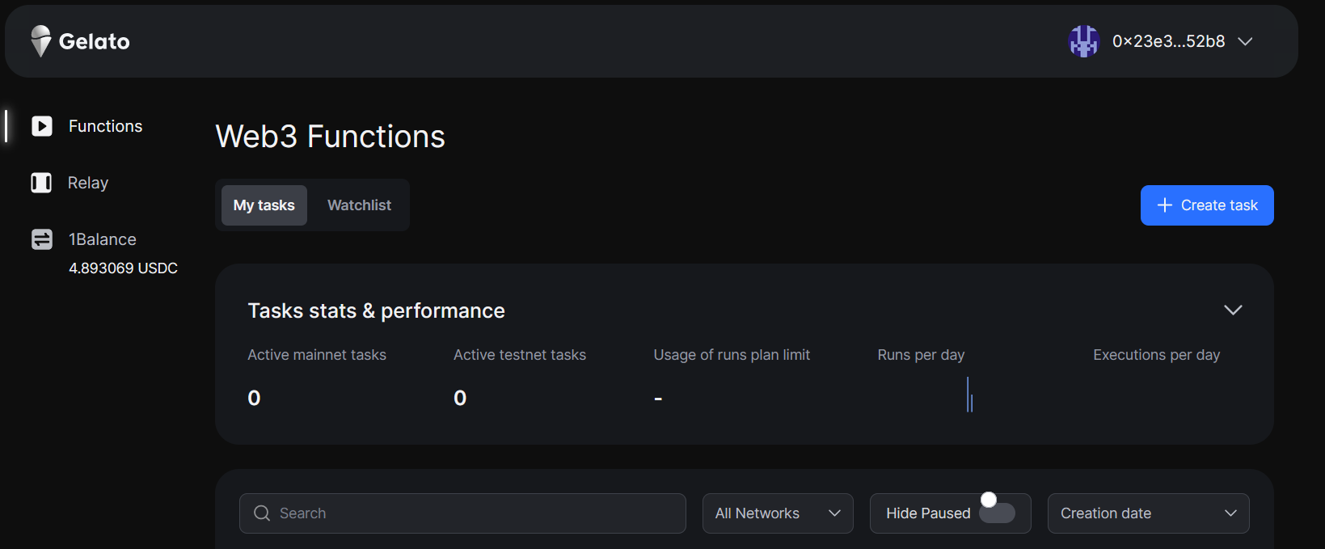The height and width of the screenshot is (549, 1325).
Task: Click the Tasks stats & performance title
Action: tap(376, 310)
